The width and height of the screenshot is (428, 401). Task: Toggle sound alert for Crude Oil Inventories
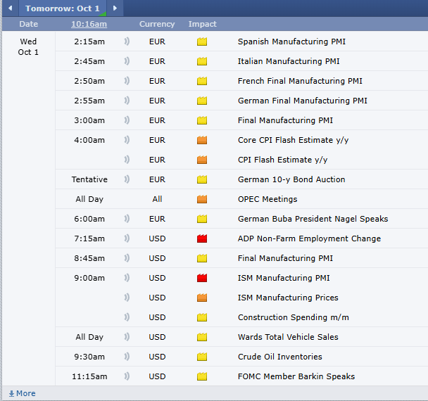(127, 357)
